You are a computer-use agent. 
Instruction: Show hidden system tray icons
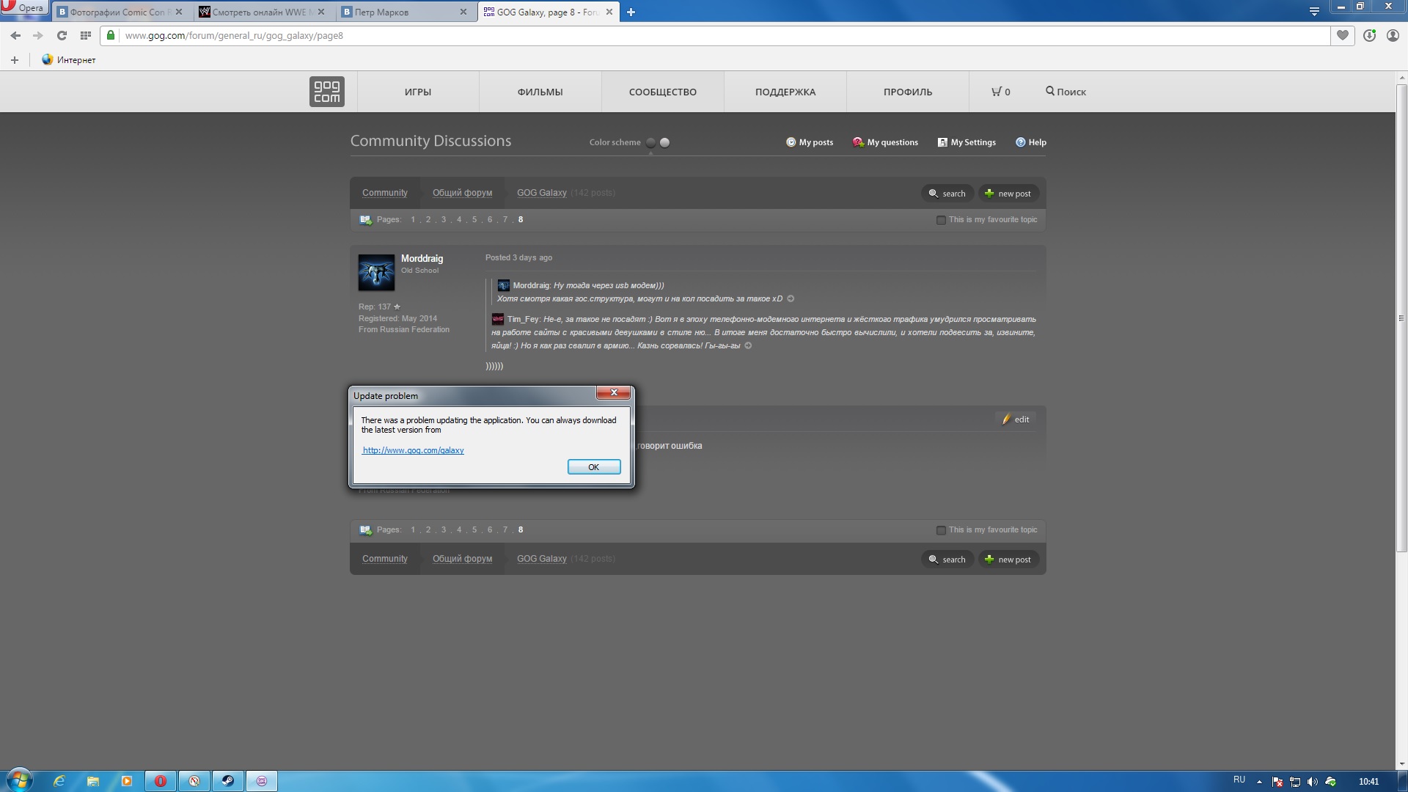(1259, 782)
